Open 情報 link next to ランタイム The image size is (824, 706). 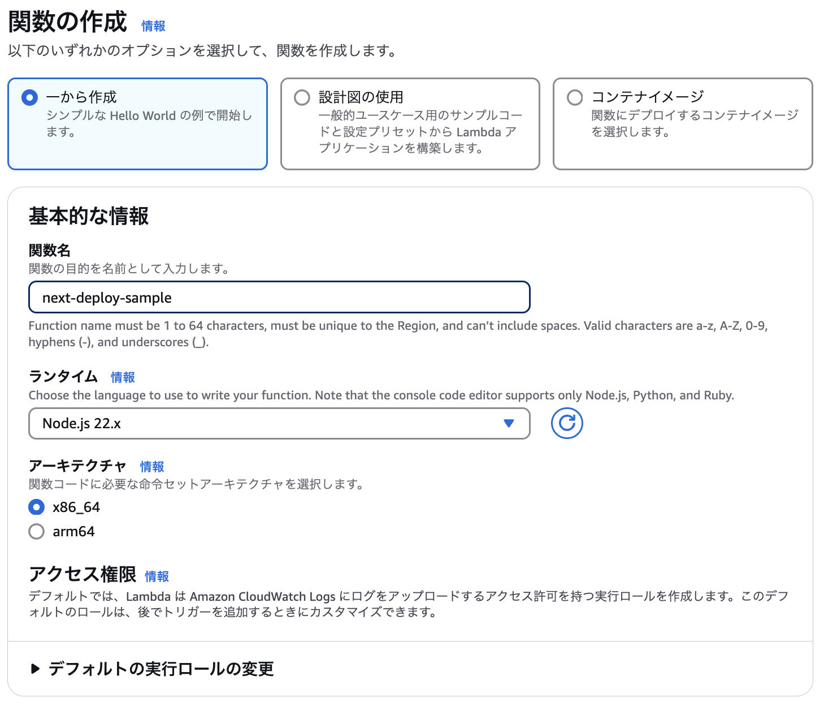[x=123, y=377]
